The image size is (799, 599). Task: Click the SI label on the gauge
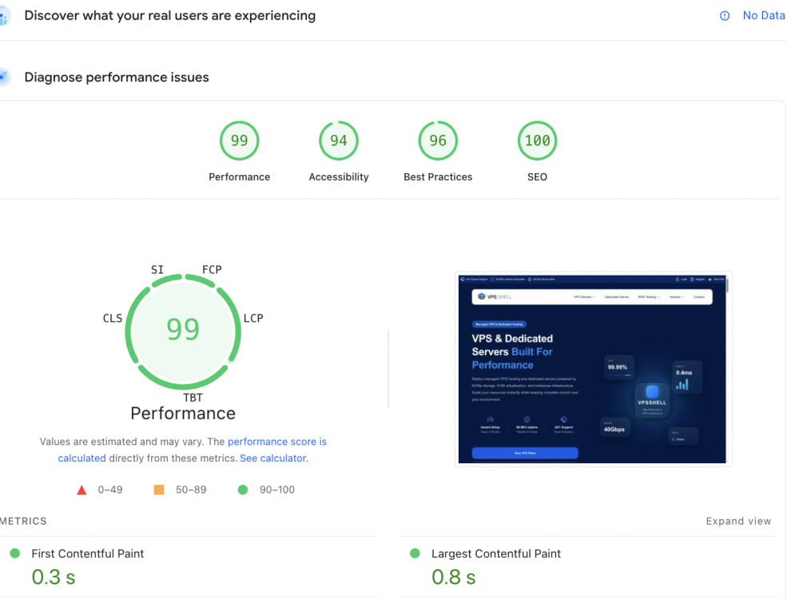tap(157, 269)
